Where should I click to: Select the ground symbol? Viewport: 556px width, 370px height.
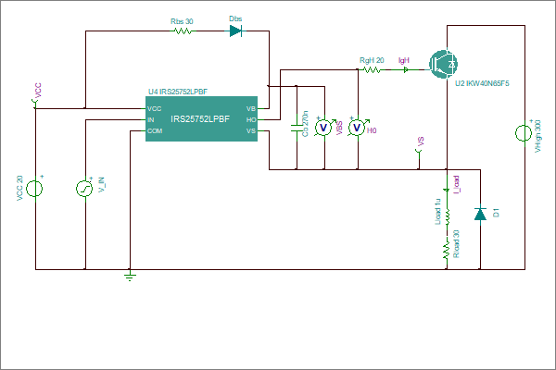(x=130, y=275)
